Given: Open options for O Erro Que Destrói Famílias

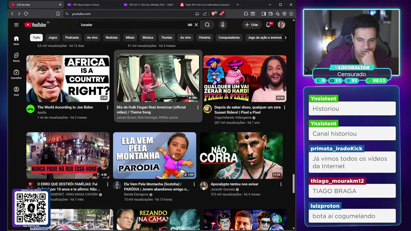Looking at the screenshot, I should click(108, 184).
